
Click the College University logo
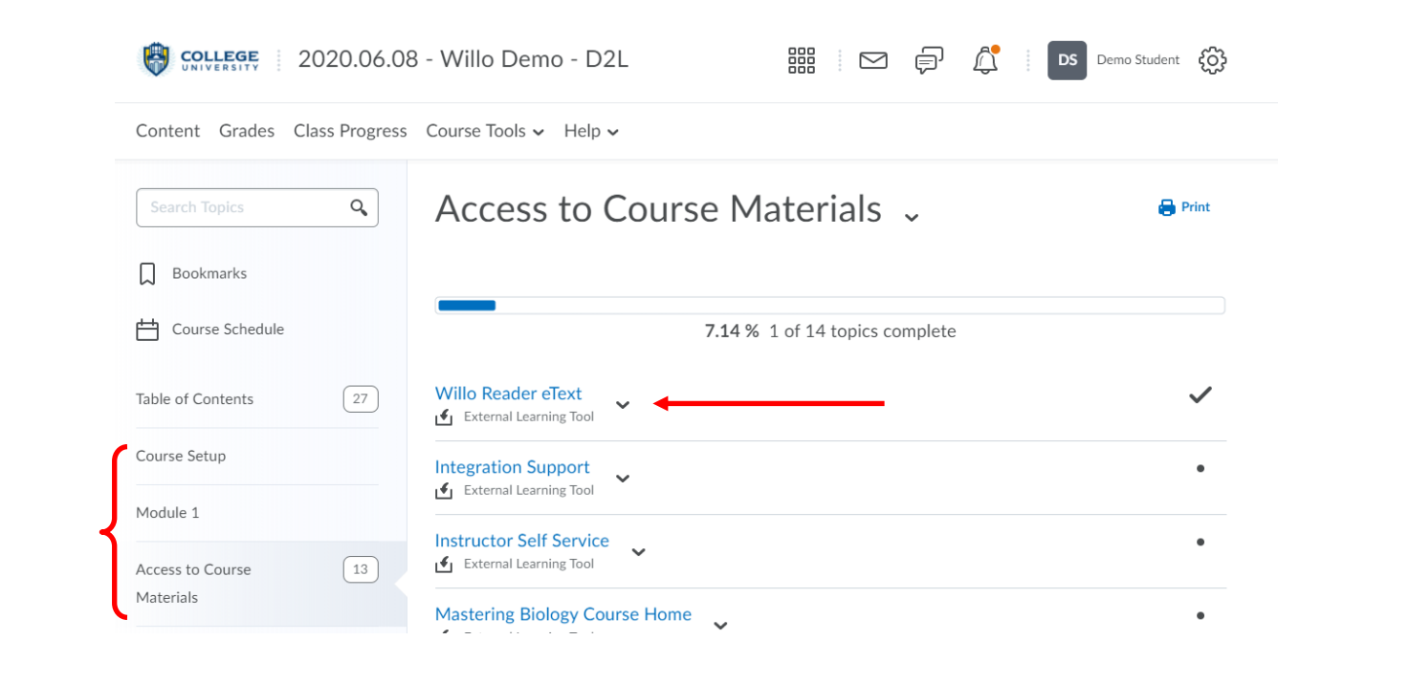201,59
